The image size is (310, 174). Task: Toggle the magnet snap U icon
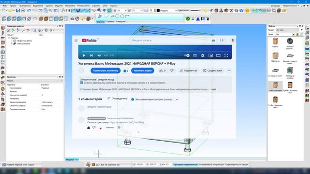[78, 11]
